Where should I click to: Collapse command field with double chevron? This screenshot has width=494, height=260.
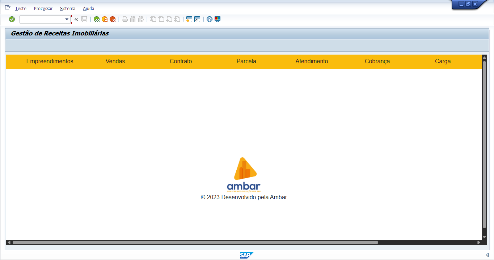(76, 19)
